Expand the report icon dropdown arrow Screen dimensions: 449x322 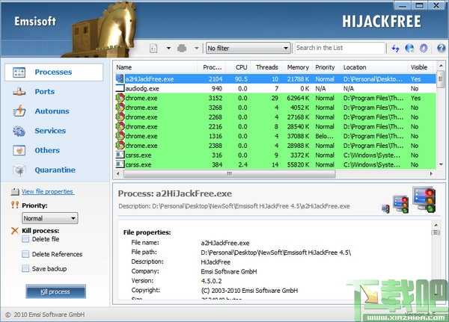[x=168, y=48]
